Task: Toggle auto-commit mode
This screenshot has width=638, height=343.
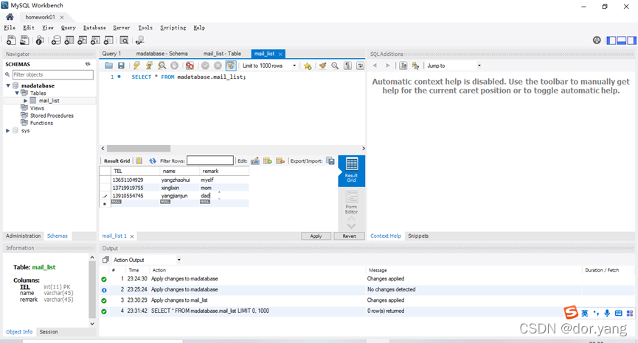Action: point(231,66)
